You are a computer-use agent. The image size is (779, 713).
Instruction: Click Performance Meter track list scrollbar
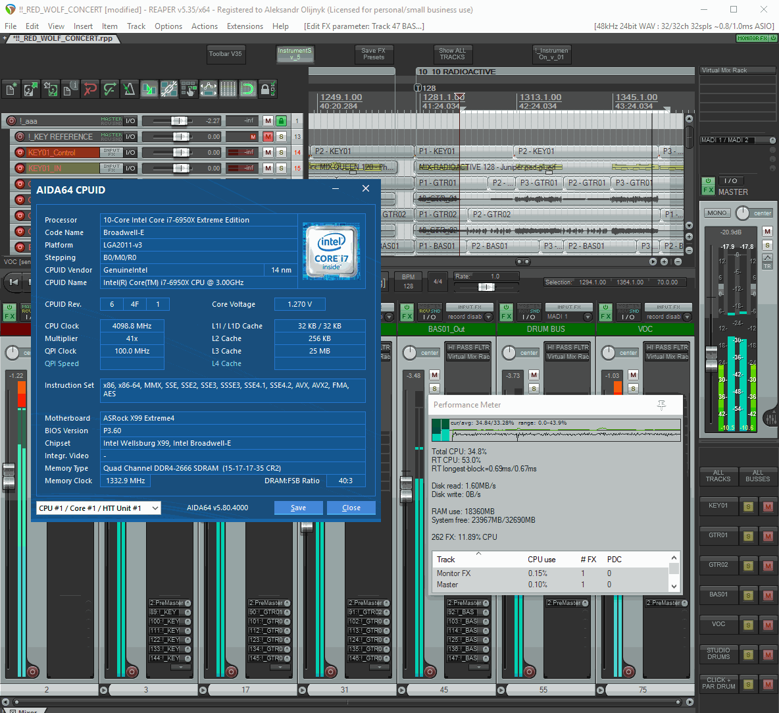point(674,572)
